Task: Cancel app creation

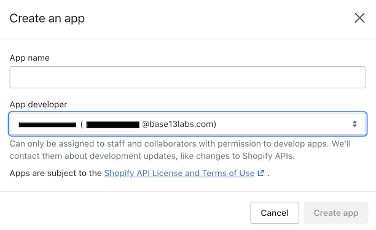Action: (x=275, y=213)
